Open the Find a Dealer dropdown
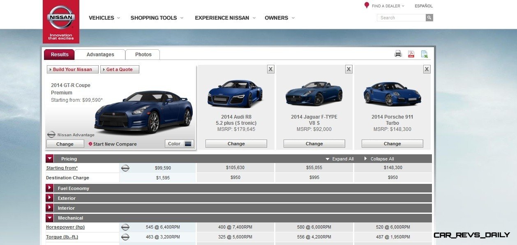The height and width of the screenshot is (245, 517). click(388, 6)
